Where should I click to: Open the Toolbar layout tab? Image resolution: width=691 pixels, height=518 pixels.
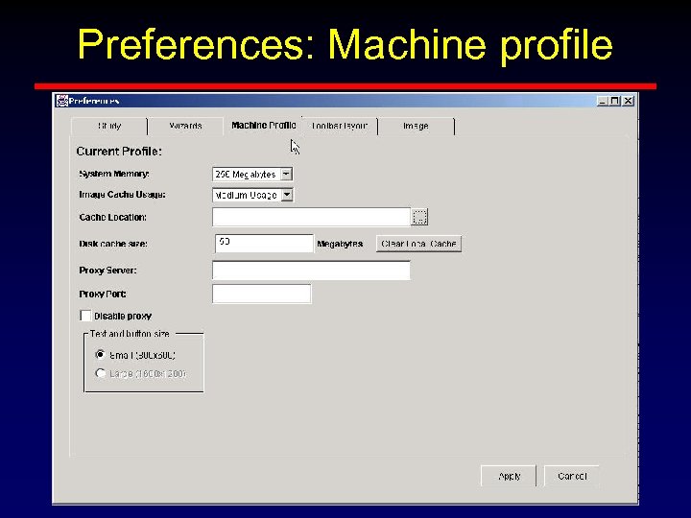(340, 126)
